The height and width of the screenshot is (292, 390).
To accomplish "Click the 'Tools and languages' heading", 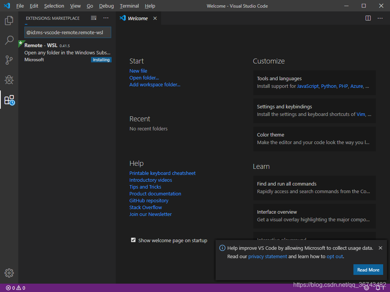I will coord(279,78).
